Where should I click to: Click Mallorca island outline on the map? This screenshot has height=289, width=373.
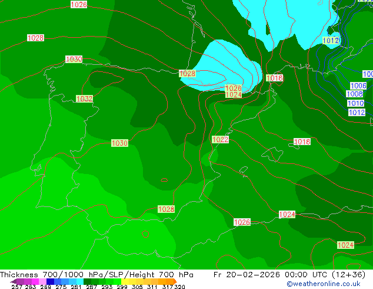[x=272, y=155]
